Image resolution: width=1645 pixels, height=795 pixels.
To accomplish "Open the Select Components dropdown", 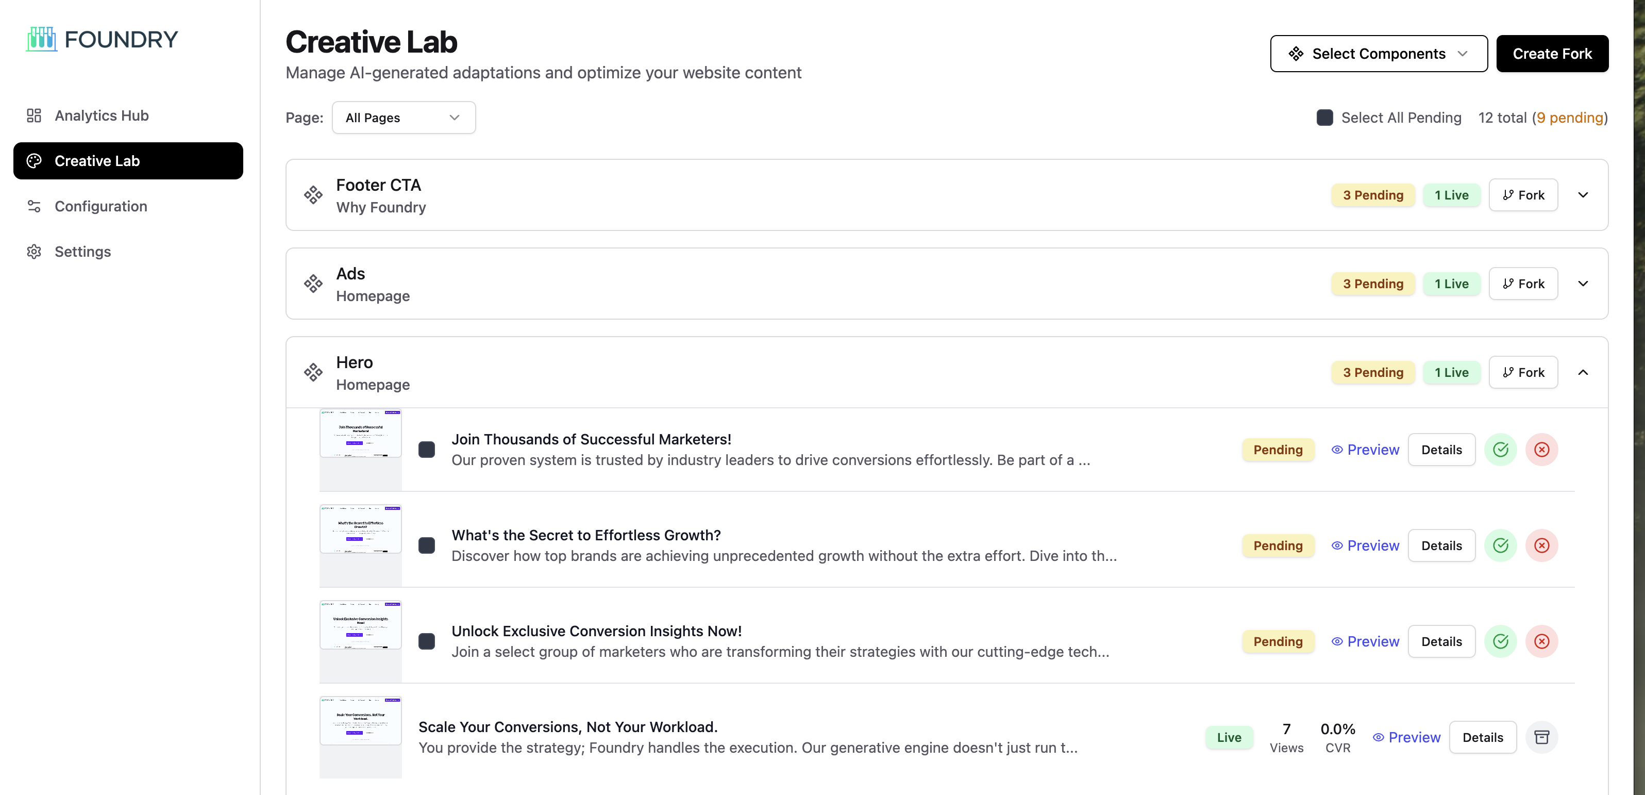I will (1378, 54).
